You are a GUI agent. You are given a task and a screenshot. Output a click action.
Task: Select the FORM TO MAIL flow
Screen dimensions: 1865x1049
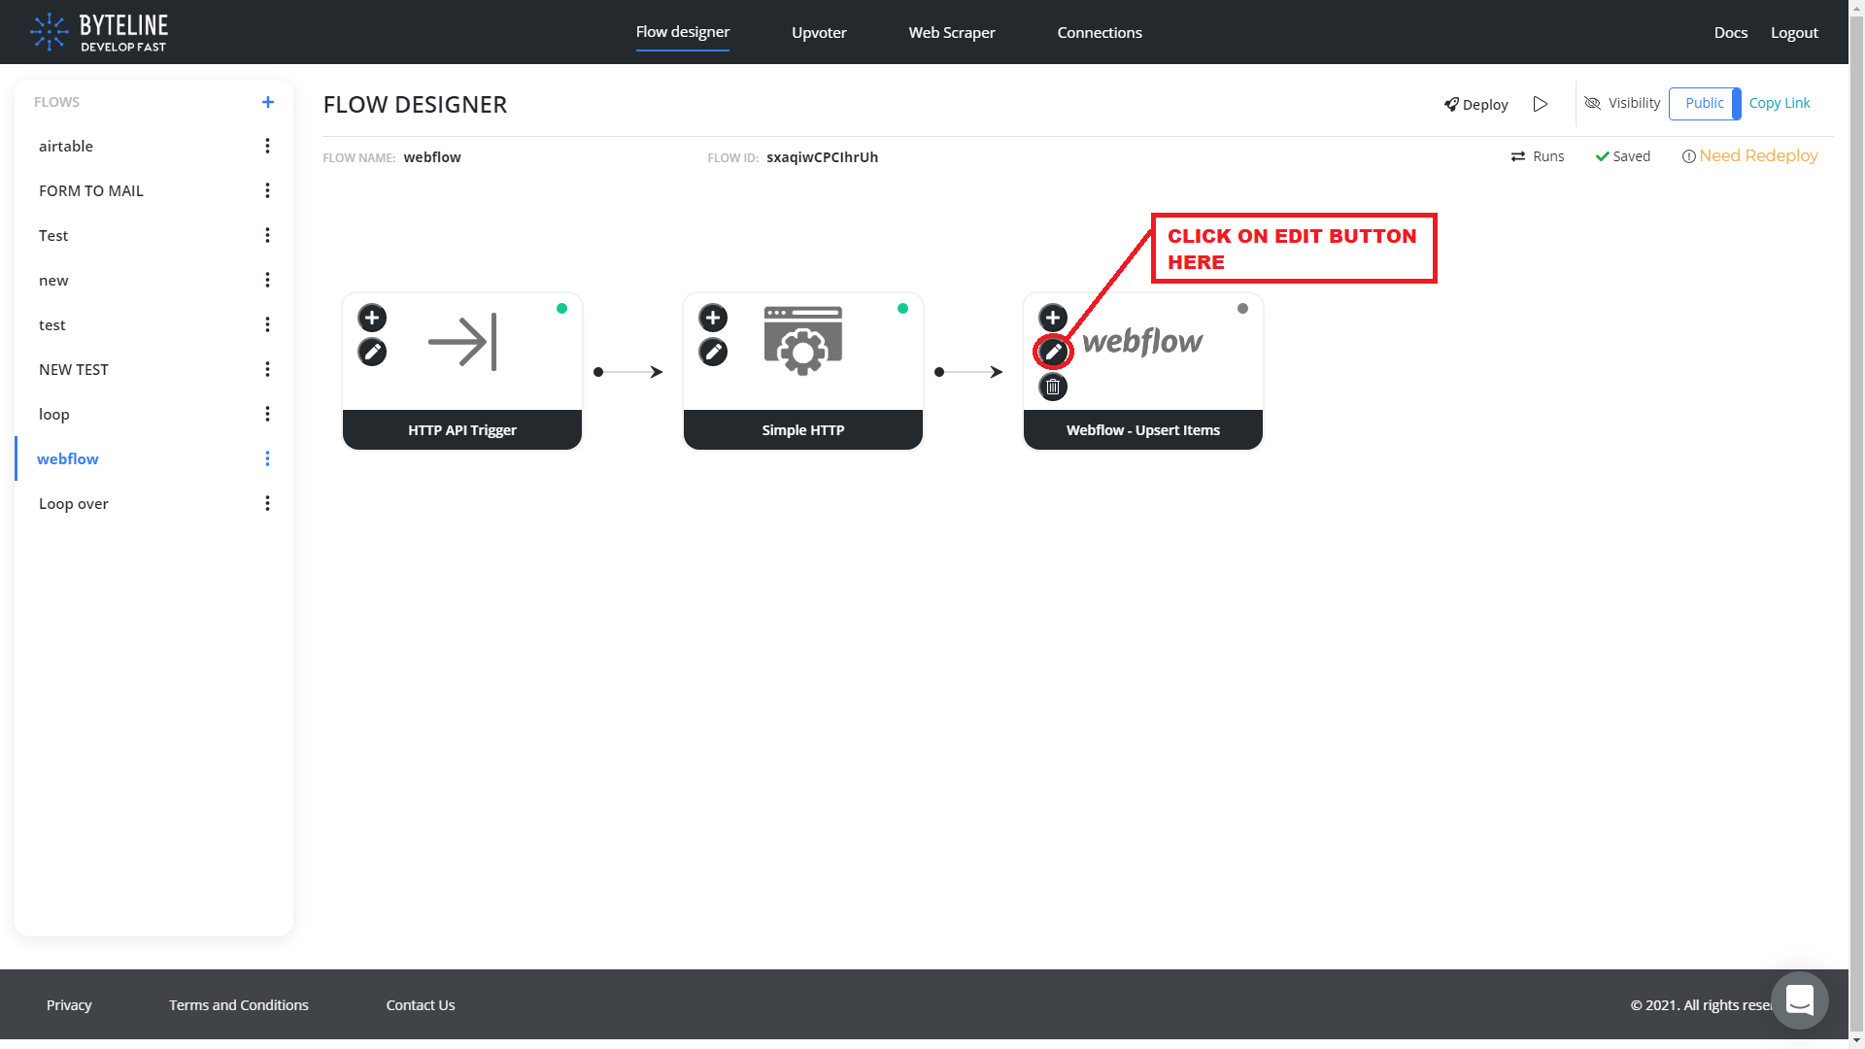click(91, 190)
